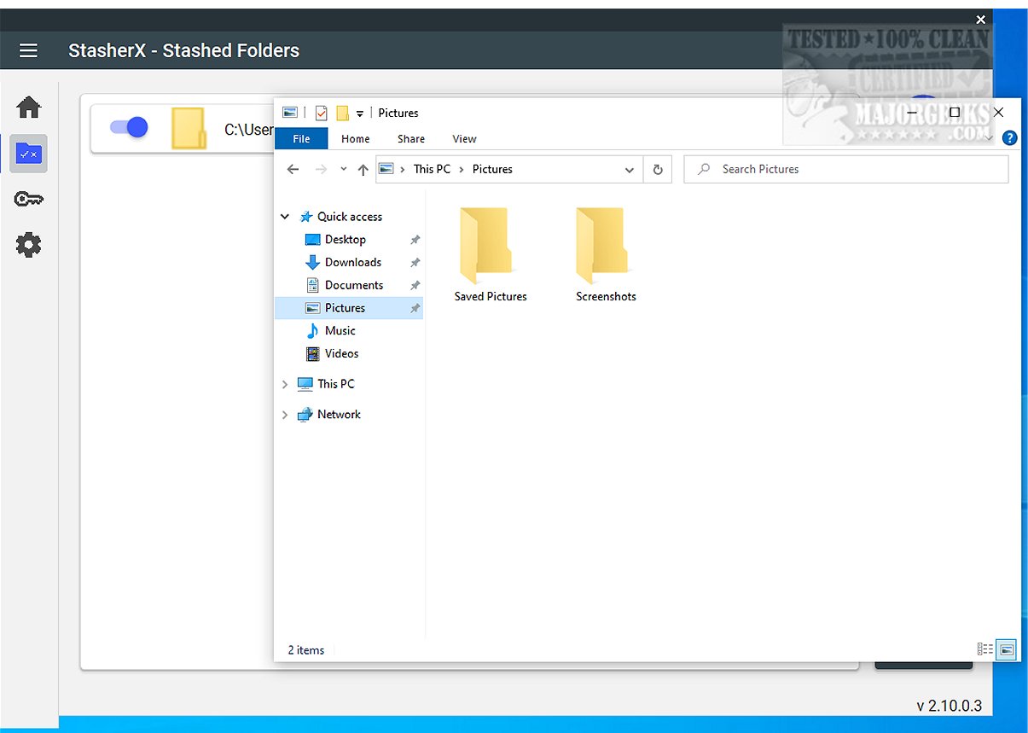This screenshot has width=1028, height=733.
Task: Click the "2 items" status bar text
Action: point(306,650)
